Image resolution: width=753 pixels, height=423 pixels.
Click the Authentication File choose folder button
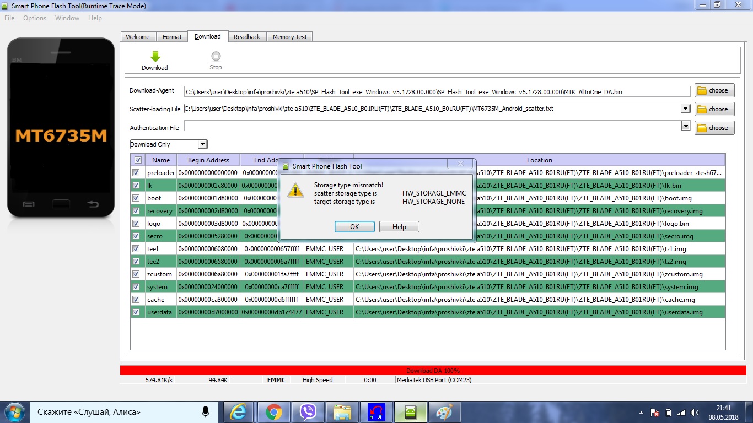coord(714,128)
